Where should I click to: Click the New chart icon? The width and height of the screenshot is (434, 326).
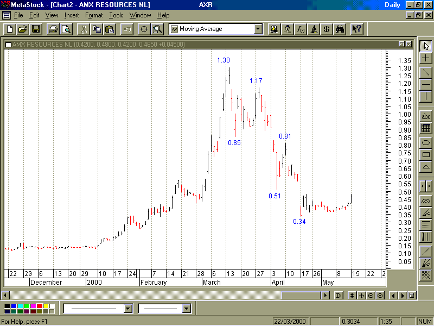click(10, 29)
